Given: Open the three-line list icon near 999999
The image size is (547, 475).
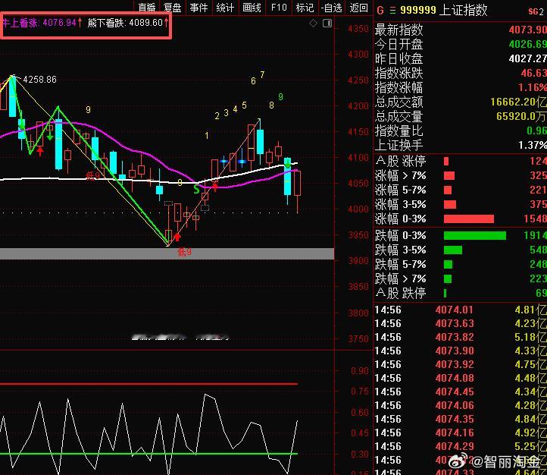Looking at the screenshot, I should click(392, 10).
